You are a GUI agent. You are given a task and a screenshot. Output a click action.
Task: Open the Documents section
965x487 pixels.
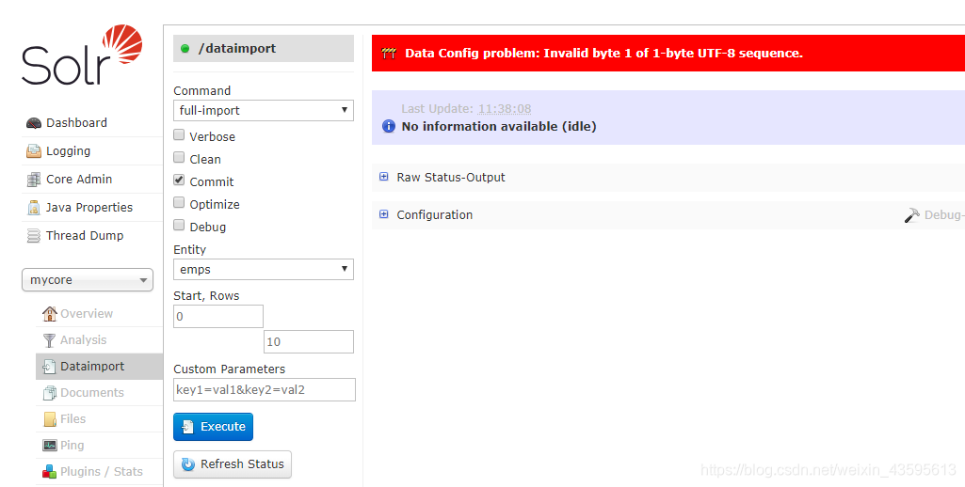[91, 393]
